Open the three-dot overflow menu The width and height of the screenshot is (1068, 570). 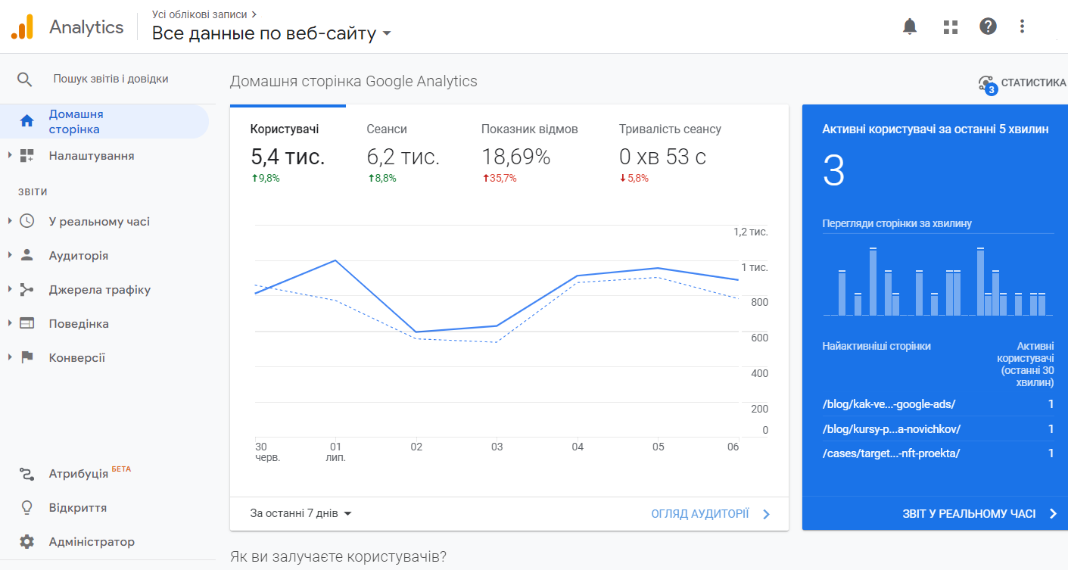tap(1023, 26)
